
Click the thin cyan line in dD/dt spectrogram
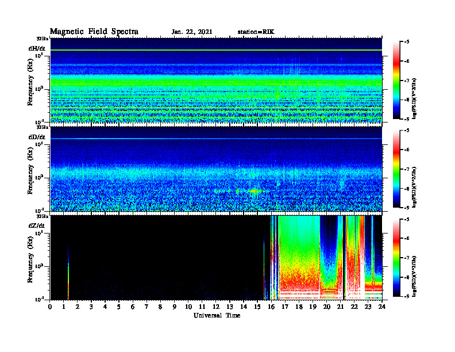pos(216,139)
